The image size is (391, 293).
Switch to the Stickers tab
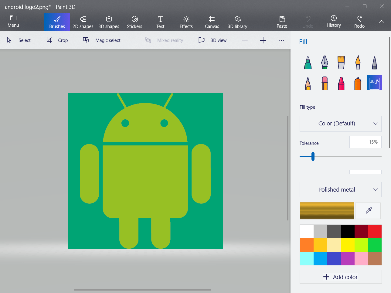click(134, 22)
